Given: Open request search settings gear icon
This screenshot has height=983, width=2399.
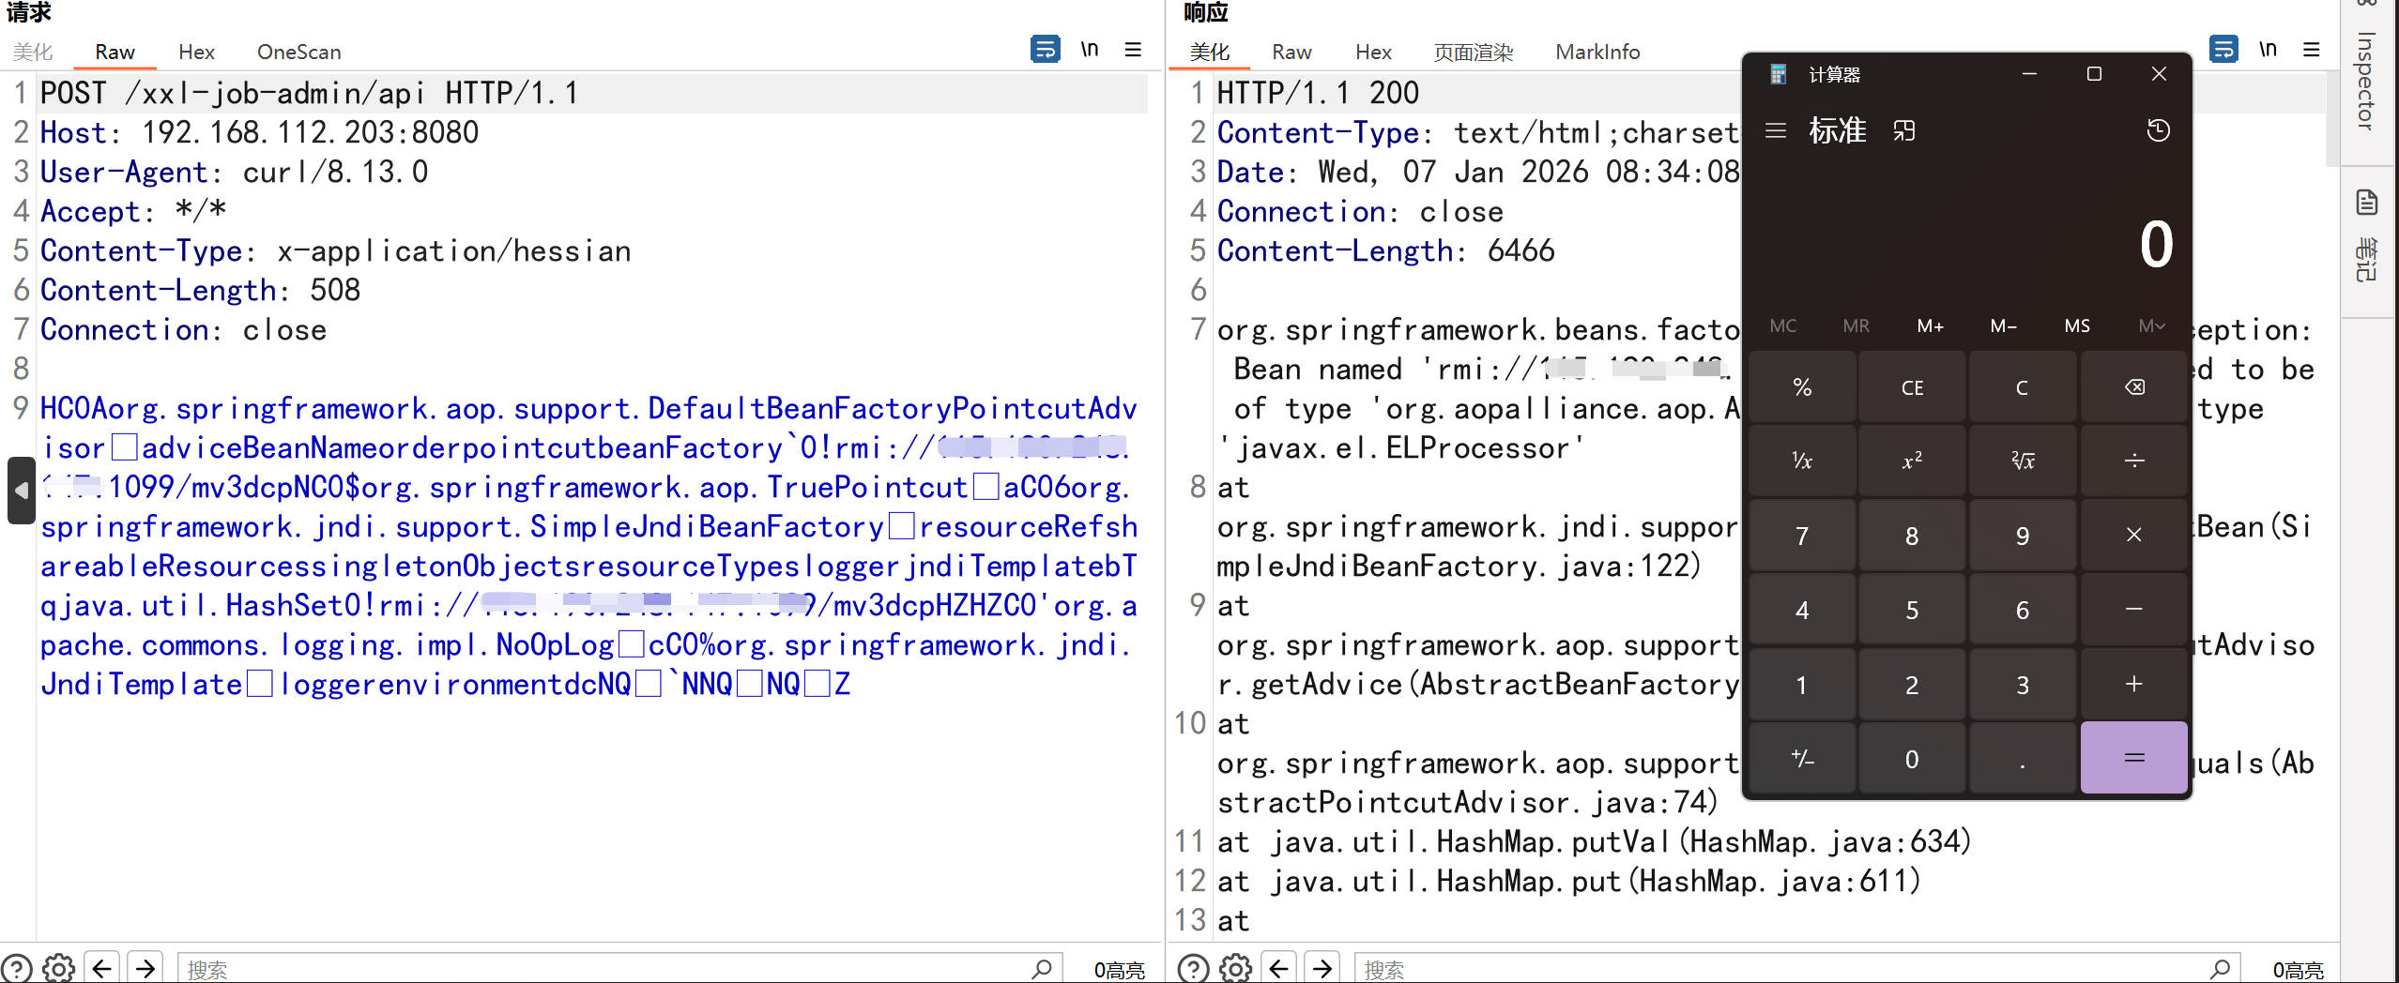Looking at the screenshot, I should 59,968.
